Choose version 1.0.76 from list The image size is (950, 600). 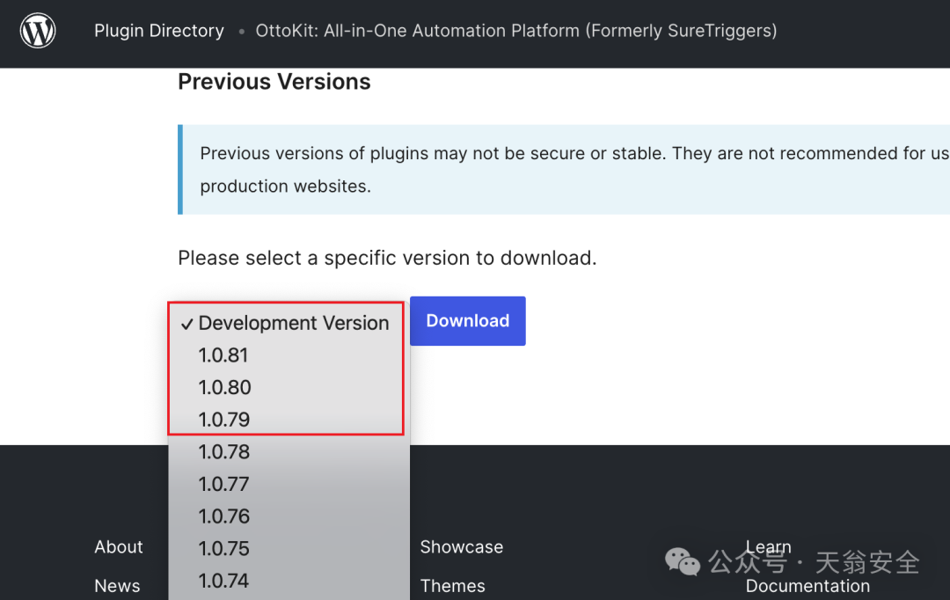pyautogui.click(x=289, y=516)
